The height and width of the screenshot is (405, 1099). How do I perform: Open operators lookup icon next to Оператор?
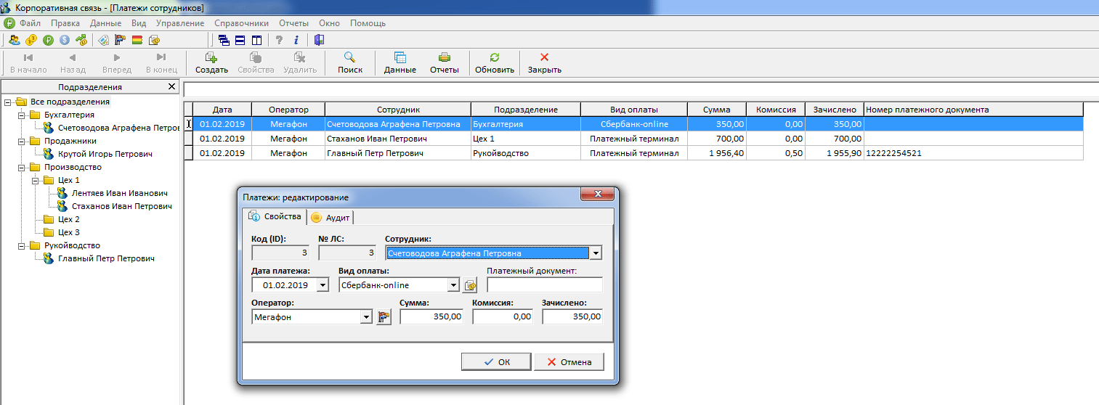(384, 316)
